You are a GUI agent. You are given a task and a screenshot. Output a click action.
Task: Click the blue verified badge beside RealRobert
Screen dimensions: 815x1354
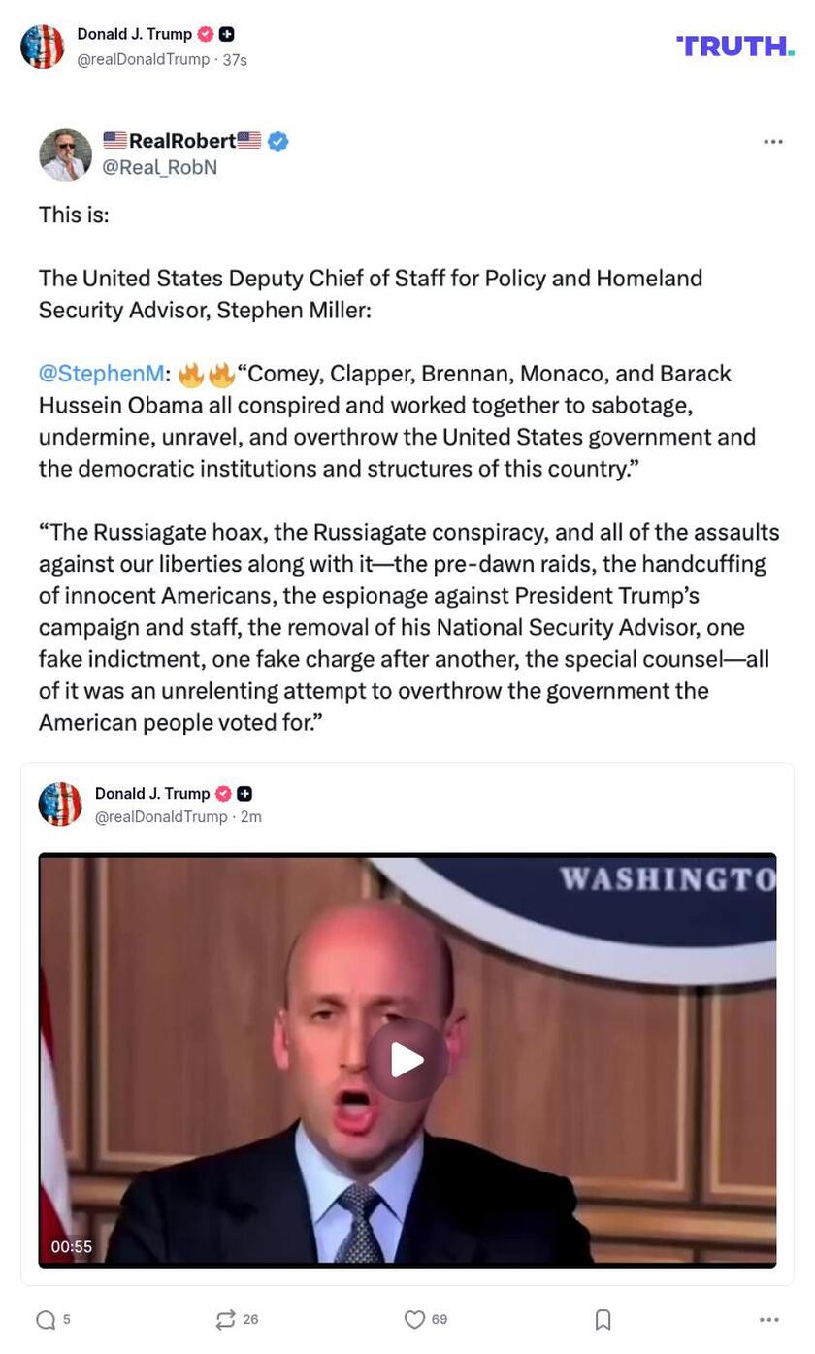(277, 142)
